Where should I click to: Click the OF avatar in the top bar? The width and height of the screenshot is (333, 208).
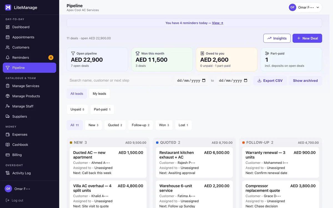[x=292, y=7]
